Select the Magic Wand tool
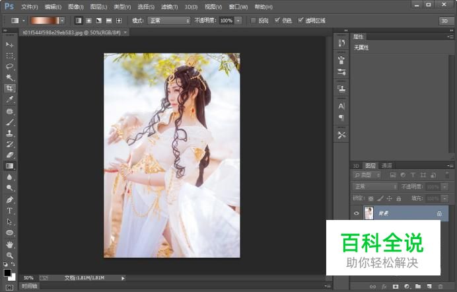This screenshot has height=292, width=457. [x=10, y=77]
